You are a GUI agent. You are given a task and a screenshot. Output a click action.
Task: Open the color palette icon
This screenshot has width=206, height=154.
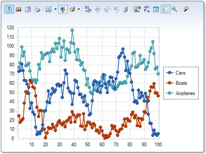[x=72, y=9]
